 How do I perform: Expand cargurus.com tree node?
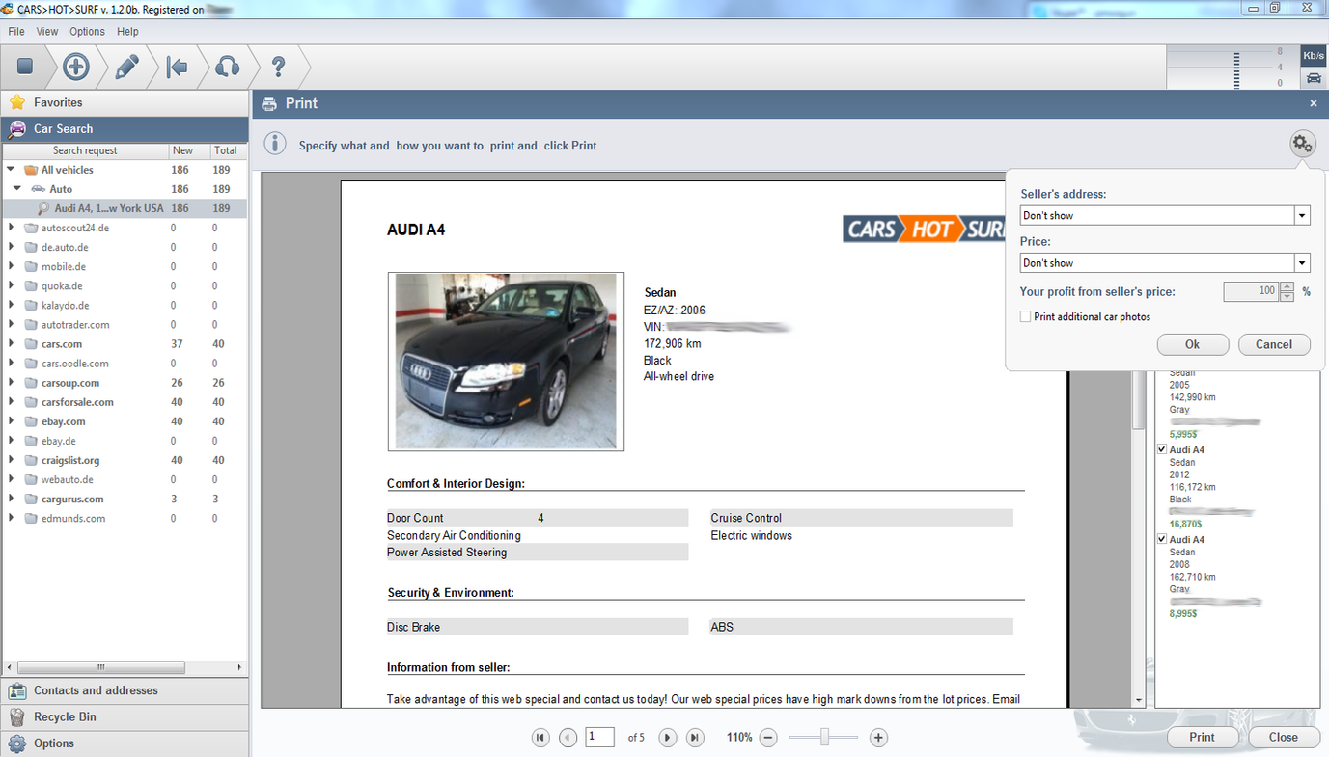point(11,499)
